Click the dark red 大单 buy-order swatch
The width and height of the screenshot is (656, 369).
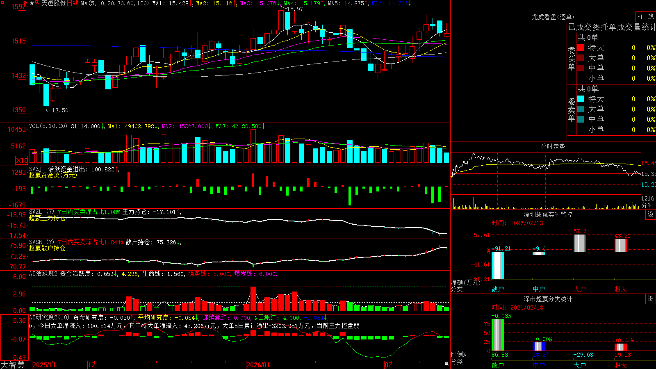[581, 58]
